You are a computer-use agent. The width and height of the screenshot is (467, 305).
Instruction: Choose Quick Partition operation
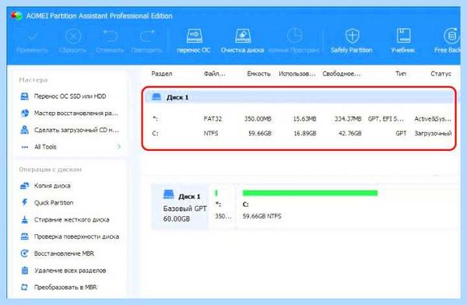point(47,202)
